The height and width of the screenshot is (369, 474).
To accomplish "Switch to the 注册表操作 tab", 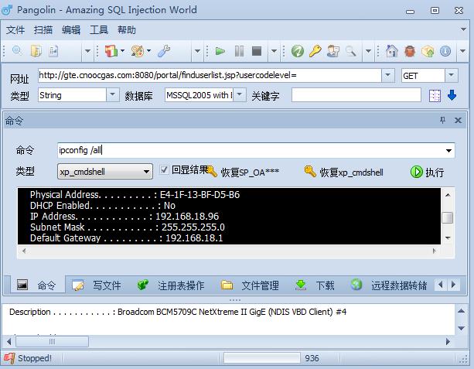I will coord(170,285).
